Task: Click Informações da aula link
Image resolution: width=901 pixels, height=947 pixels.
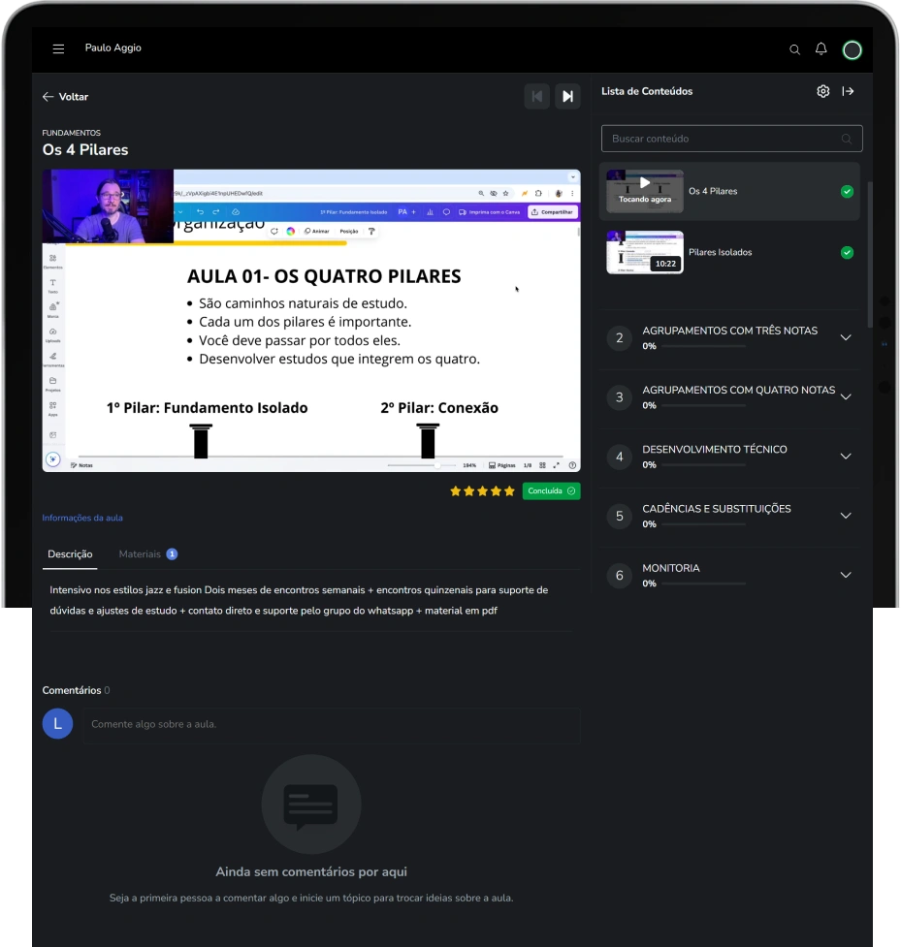Action: [82, 519]
